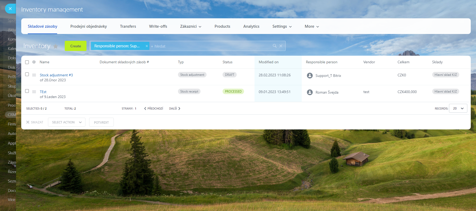This screenshot has height=211, width=476.
Task: Open the Analytics tab
Action: coord(251,26)
